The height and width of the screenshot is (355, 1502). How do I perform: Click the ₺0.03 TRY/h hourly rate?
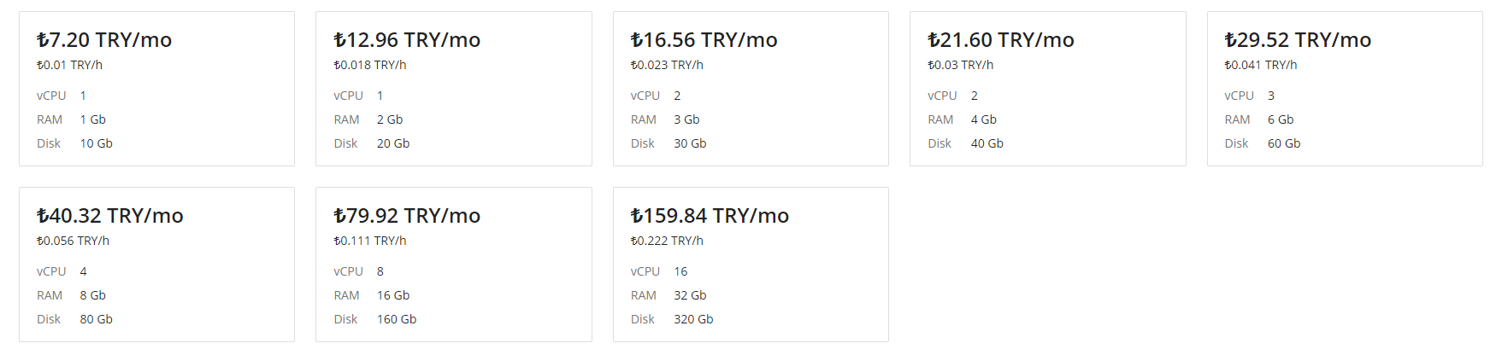[960, 65]
